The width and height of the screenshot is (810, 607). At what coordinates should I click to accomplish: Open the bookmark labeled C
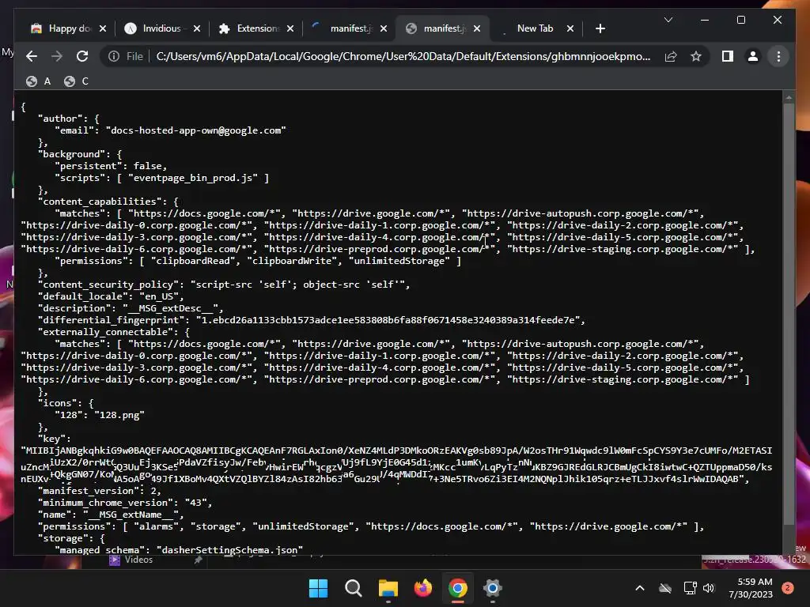click(77, 81)
